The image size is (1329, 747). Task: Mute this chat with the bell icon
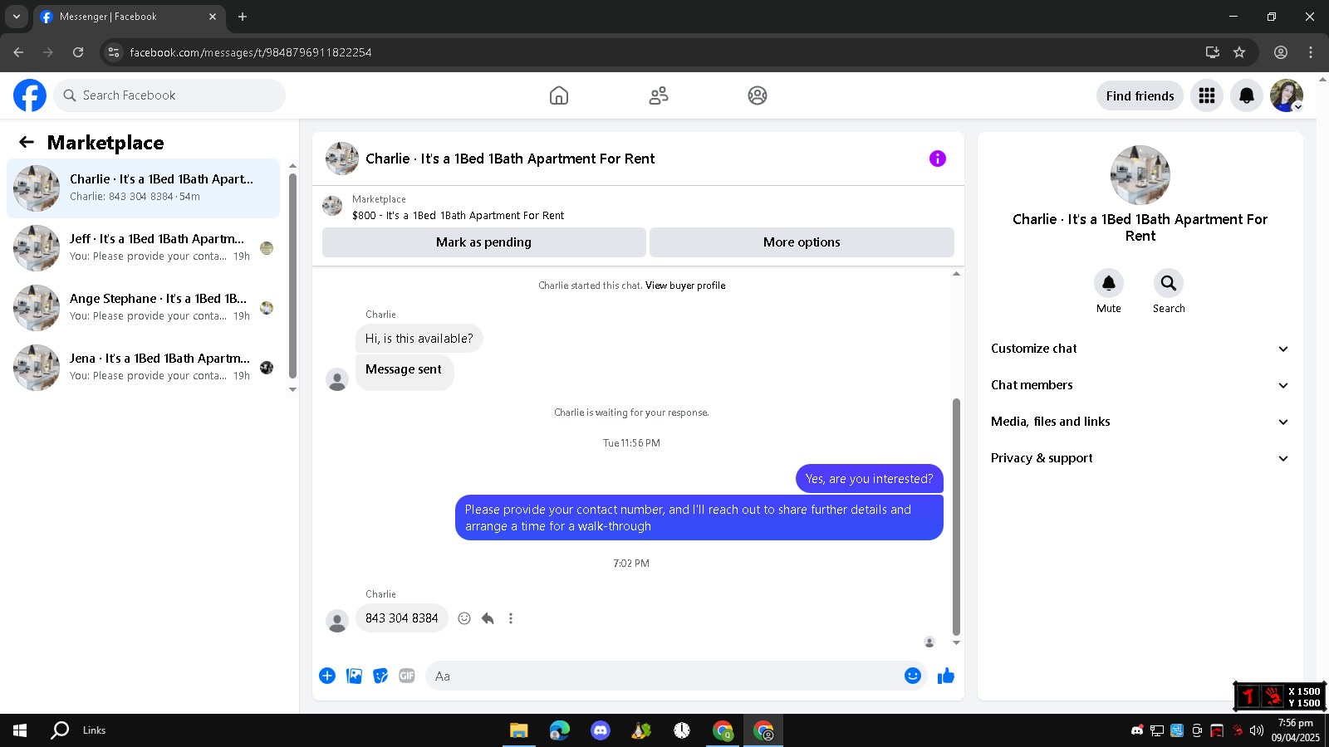[1109, 283]
